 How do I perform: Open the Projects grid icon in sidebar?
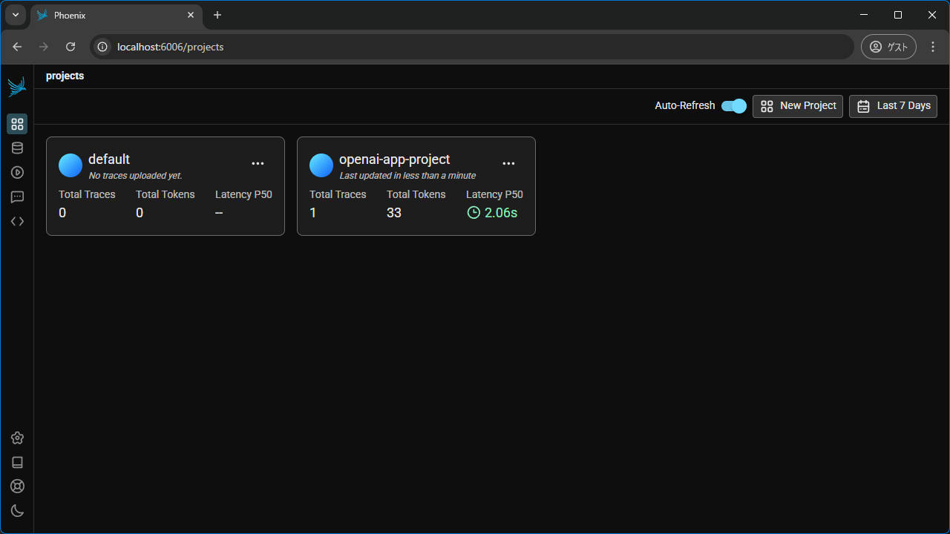coord(17,124)
